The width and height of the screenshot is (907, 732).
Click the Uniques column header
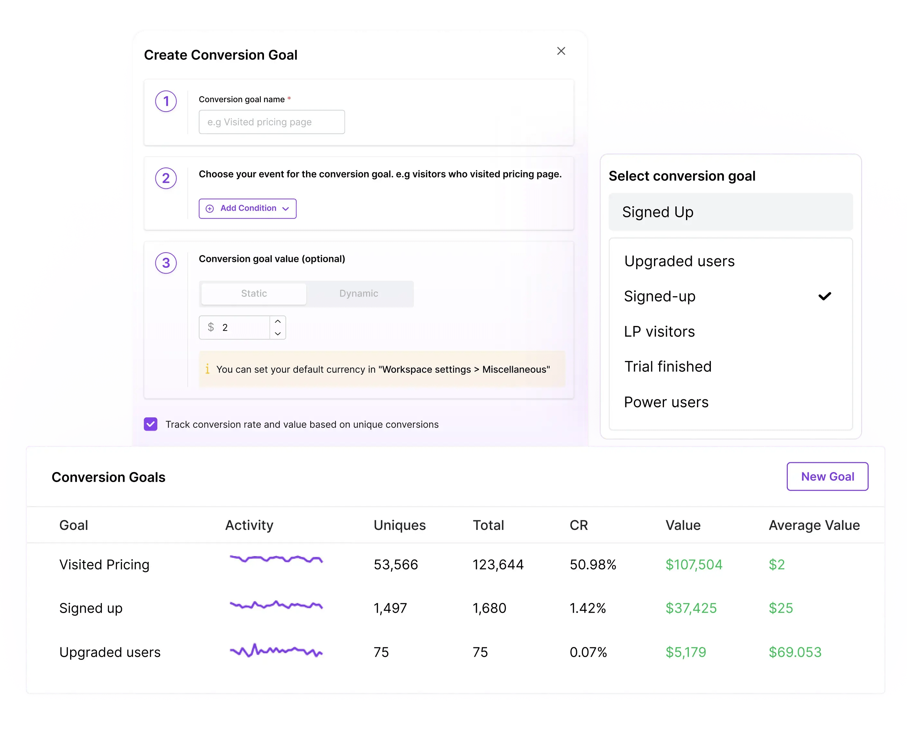400,525
